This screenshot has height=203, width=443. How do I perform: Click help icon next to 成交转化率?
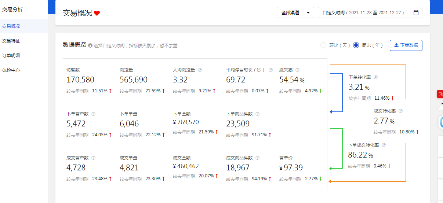click(400, 111)
